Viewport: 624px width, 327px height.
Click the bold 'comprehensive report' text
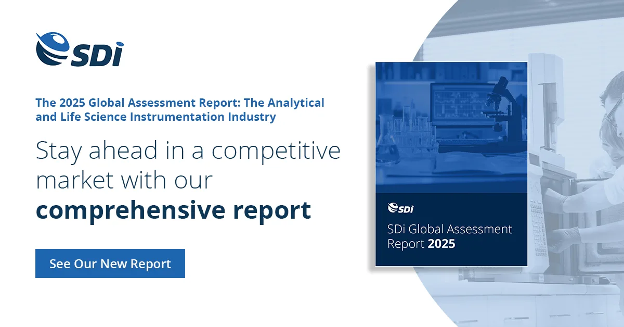(x=173, y=209)
